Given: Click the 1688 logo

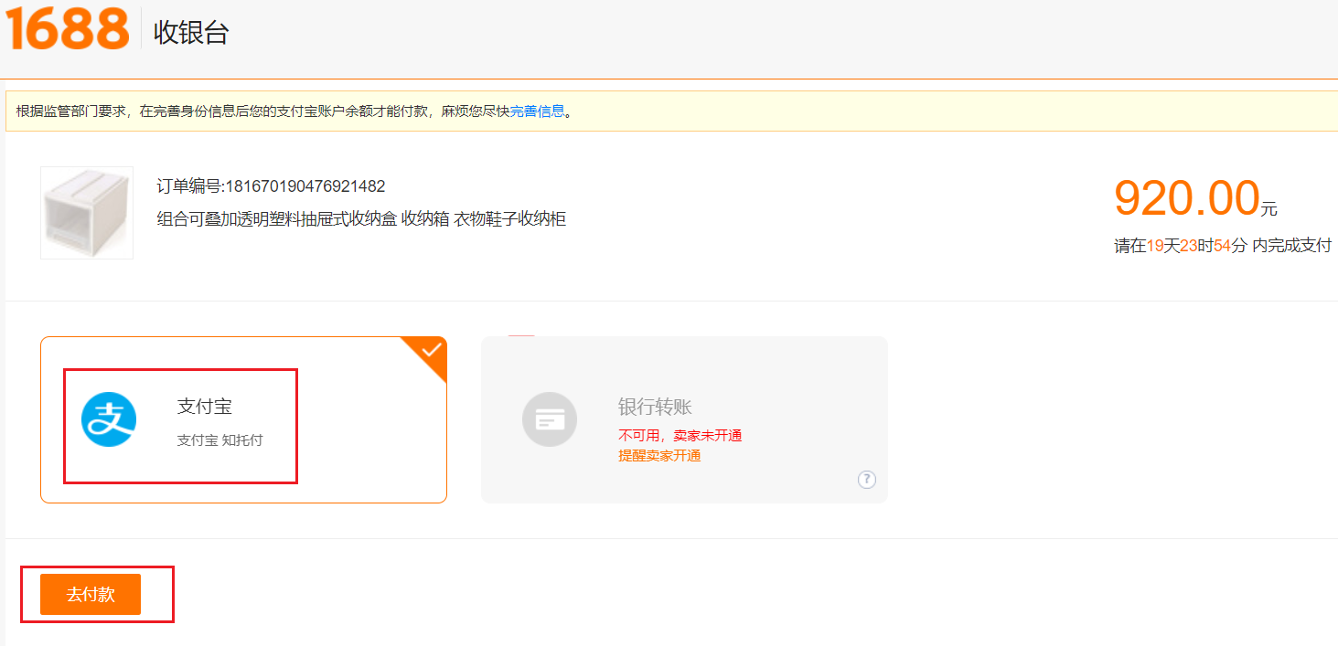Looking at the screenshot, I should point(68,29).
